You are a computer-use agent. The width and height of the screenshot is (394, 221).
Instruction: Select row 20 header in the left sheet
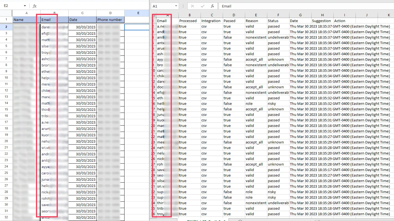6,141
